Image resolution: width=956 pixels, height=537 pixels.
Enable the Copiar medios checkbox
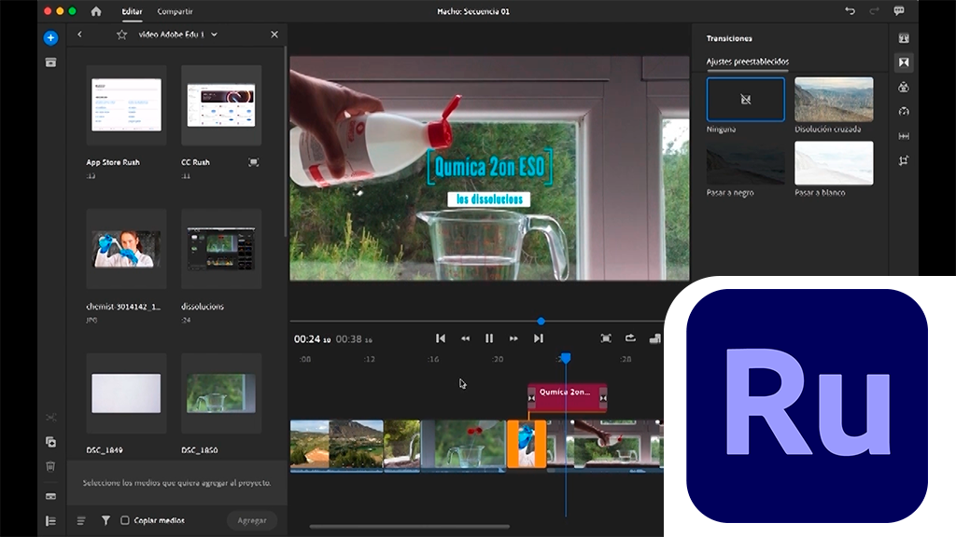pyautogui.click(x=125, y=520)
